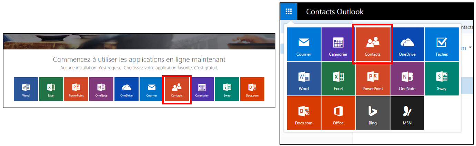Select Word in the app launcher panel
Viewport: 476px width, 146px height.
[304, 79]
